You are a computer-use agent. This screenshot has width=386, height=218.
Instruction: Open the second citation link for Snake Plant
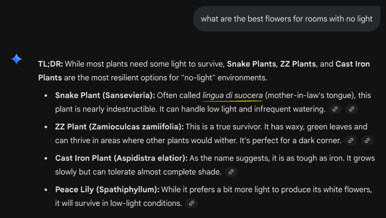pyautogui.click(x=351, y=109)
